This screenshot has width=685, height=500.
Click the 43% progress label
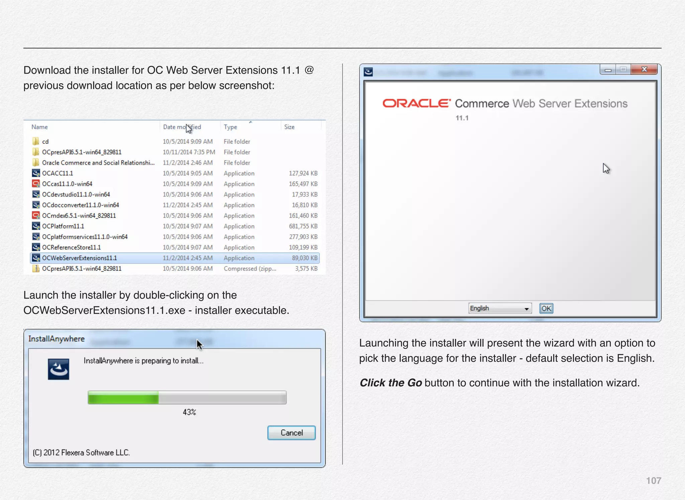tap(189, 412)
